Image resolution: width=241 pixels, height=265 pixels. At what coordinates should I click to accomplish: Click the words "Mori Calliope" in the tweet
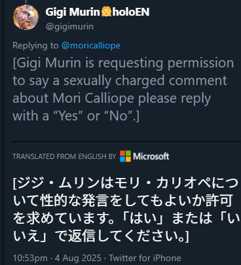click(x=93, y=98)
